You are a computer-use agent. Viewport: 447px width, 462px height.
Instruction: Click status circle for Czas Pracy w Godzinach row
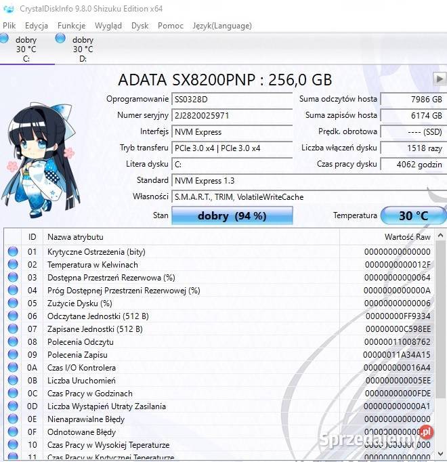(x=13, y=393)
